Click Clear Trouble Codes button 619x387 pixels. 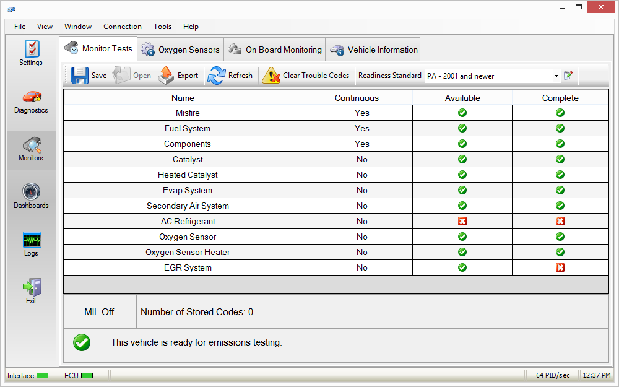306,76
